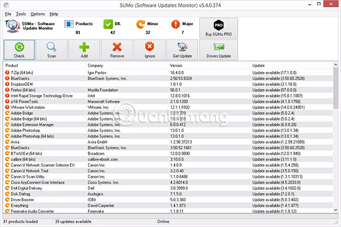Select the Canon IJ Scan Utility row
Viewport: 341px width, 227px height.
pyautogui.click(x=168, y=177)
